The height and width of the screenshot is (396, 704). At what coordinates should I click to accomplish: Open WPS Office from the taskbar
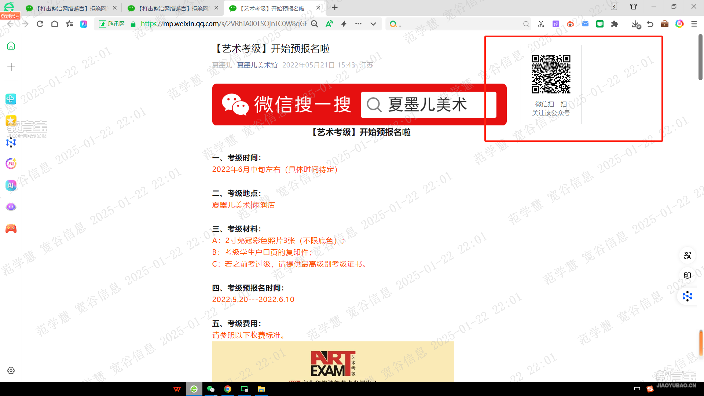tap(177, 389)
